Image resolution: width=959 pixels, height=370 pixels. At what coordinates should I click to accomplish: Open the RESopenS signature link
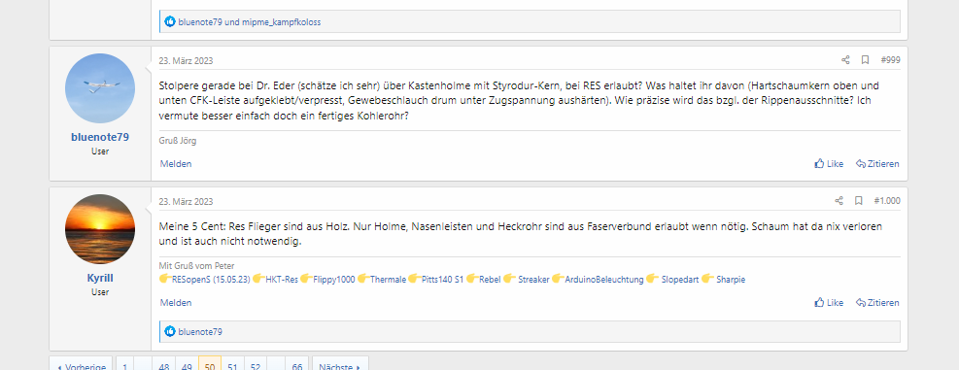click(x=211, y=280)
